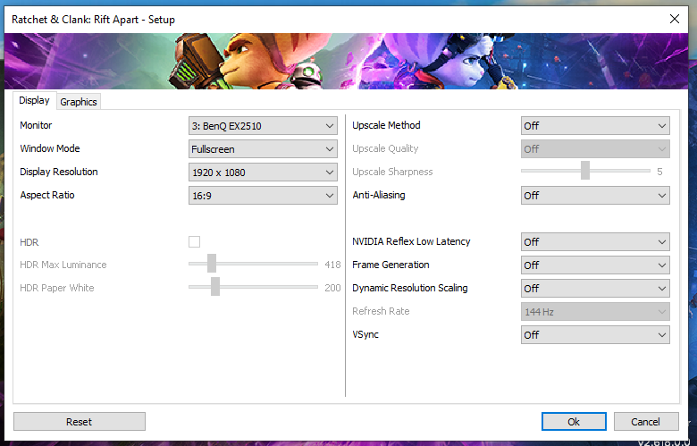Image resolution: width=697 pixels, height=446 pixels.
Task: Click the Window Mode label
Action: (50, 148)
